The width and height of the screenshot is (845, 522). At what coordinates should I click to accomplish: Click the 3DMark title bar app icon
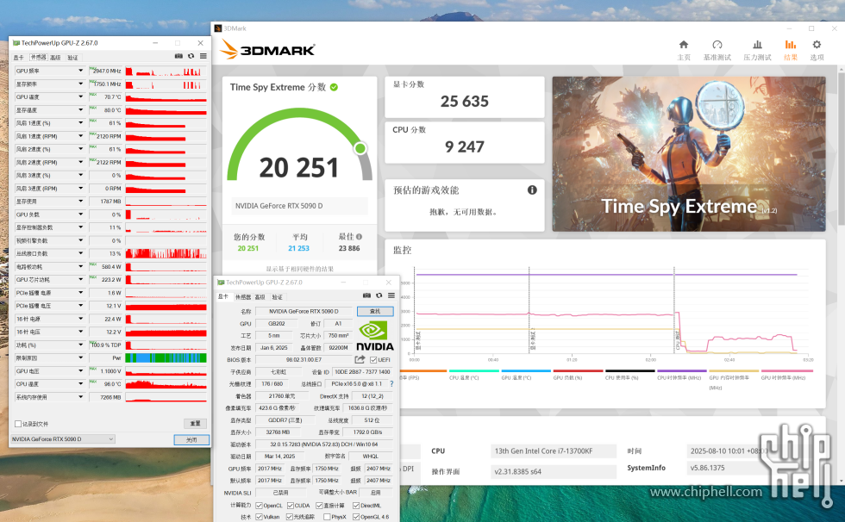[218, 28]
